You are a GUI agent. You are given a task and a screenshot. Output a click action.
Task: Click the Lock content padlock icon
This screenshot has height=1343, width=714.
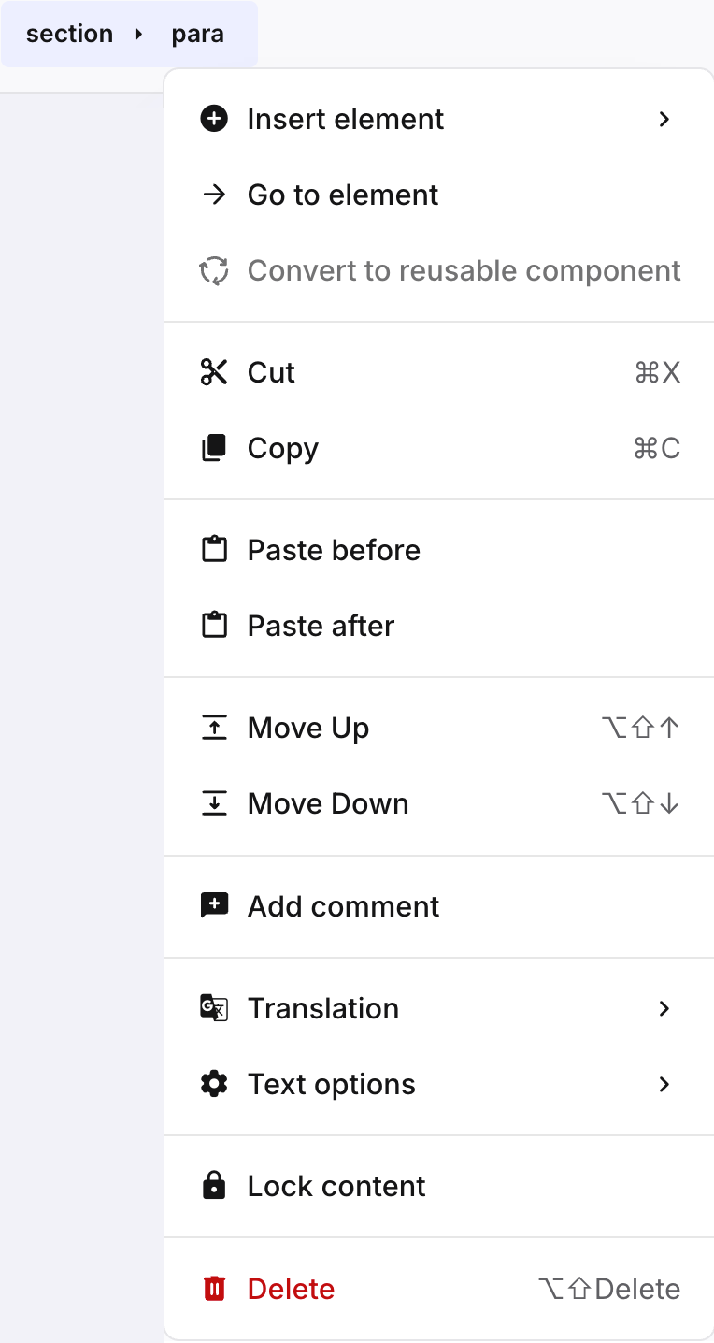coord(214,1185)
